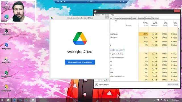Open the Opciones menu in Task Manager
Viewport: 182px width, 102px height.
tap(106, 15)
